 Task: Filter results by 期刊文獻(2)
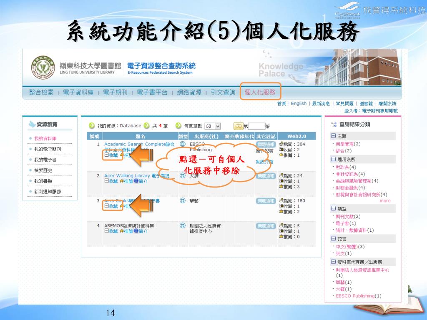tap(348, 217)
